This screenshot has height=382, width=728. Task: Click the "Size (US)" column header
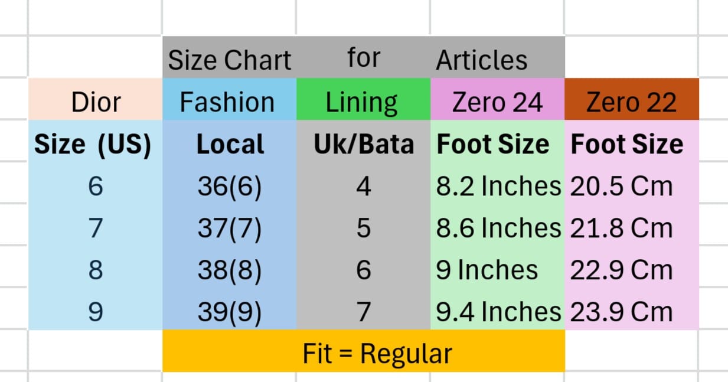pyautogui.click(x=93, y=145)
